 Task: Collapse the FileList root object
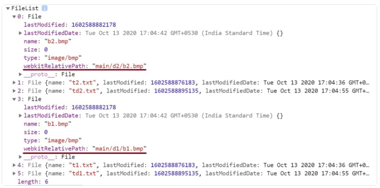pos(8,8)
